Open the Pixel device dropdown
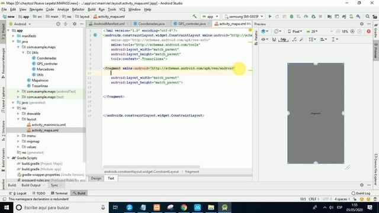The height and width of the screenshot is (213, 379). click(295, 31)
